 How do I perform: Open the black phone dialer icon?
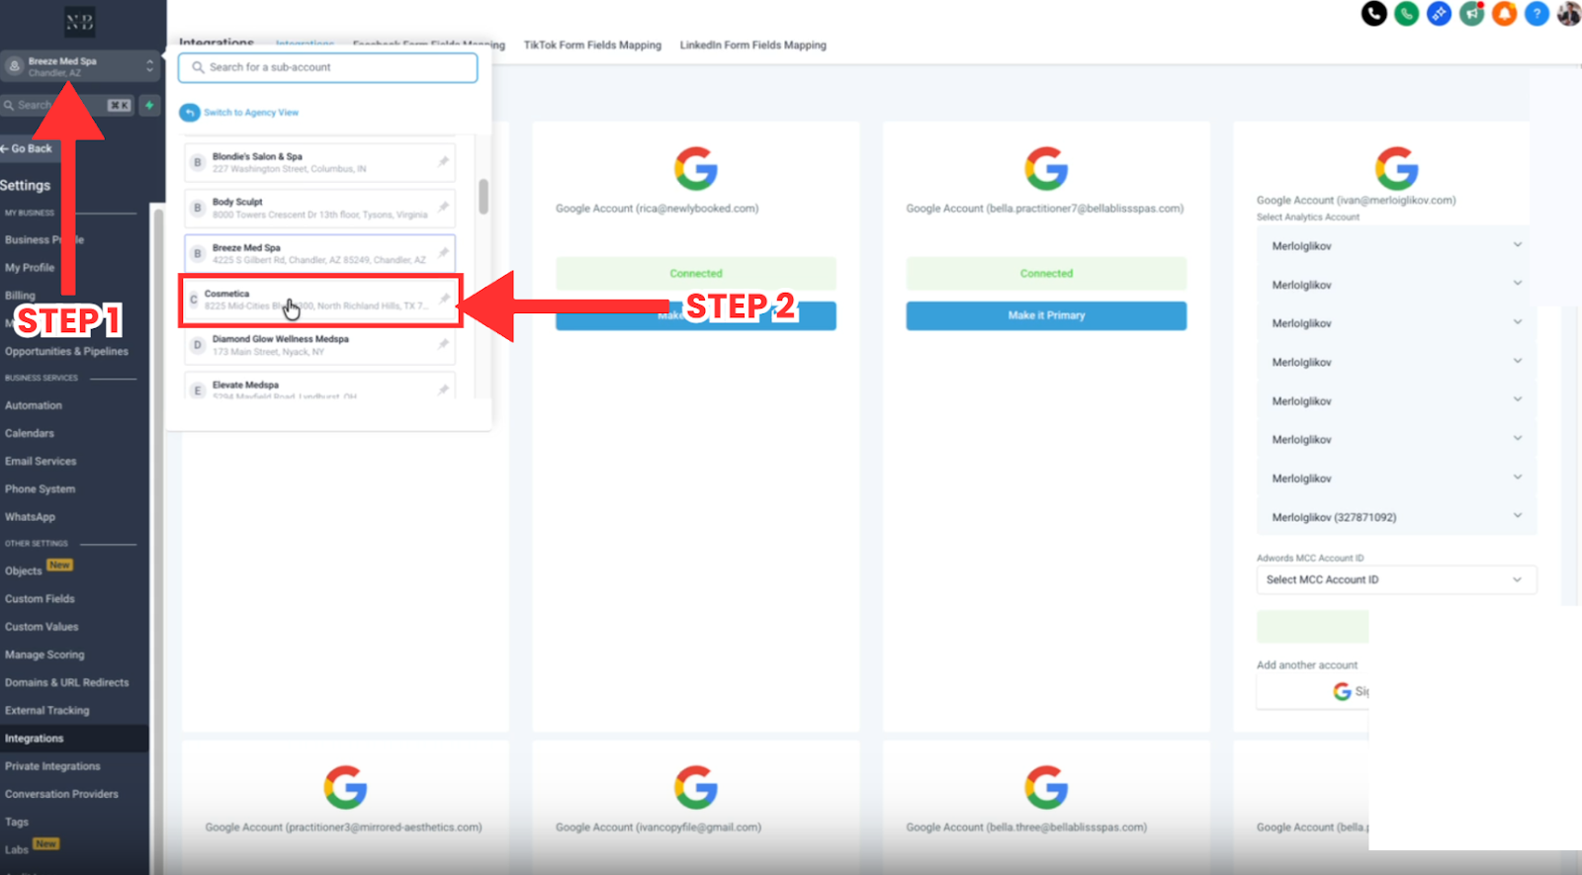pos(1374,14)
